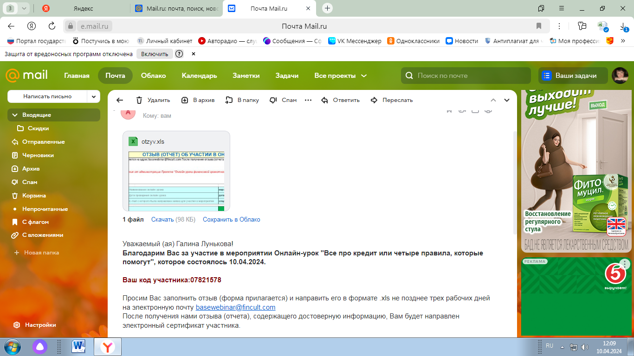Open Alice assistant taskbar icon
This screenshot has width=634, height=356.
point(40,347)
